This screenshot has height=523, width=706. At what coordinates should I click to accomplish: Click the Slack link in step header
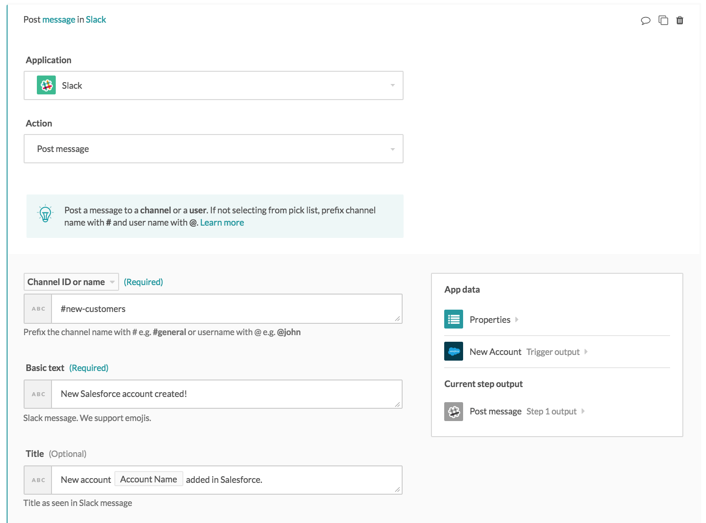(96, 19)
